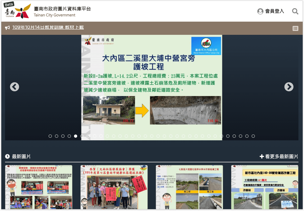Image resolution: width=304 pixels, height=211 pixels.
Task: Open 109年10月14日教育訓練 教材下載 link
Action: pos(48,27)
